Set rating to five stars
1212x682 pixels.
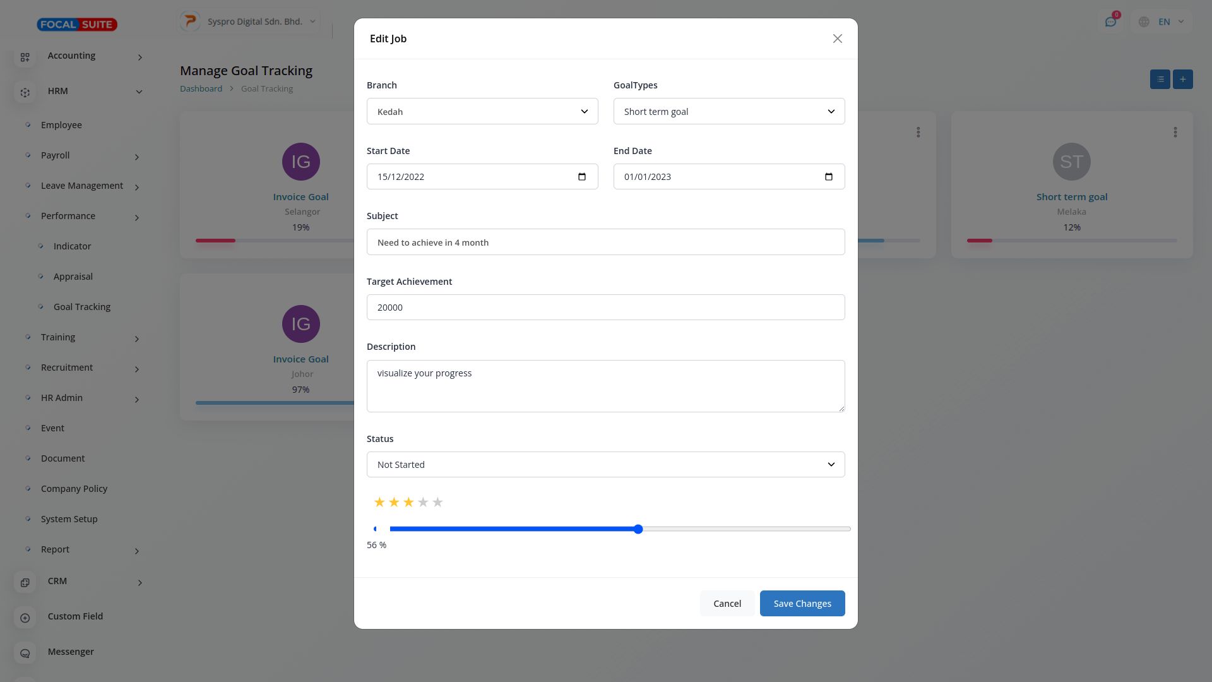(437, 503)
